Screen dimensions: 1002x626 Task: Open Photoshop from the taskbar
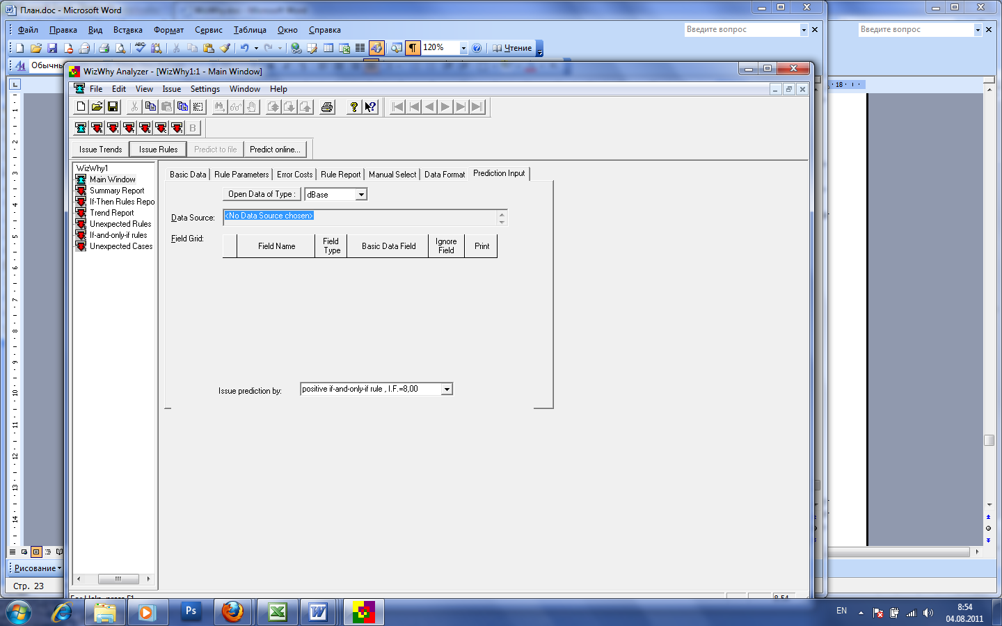(x=190, y=612)
